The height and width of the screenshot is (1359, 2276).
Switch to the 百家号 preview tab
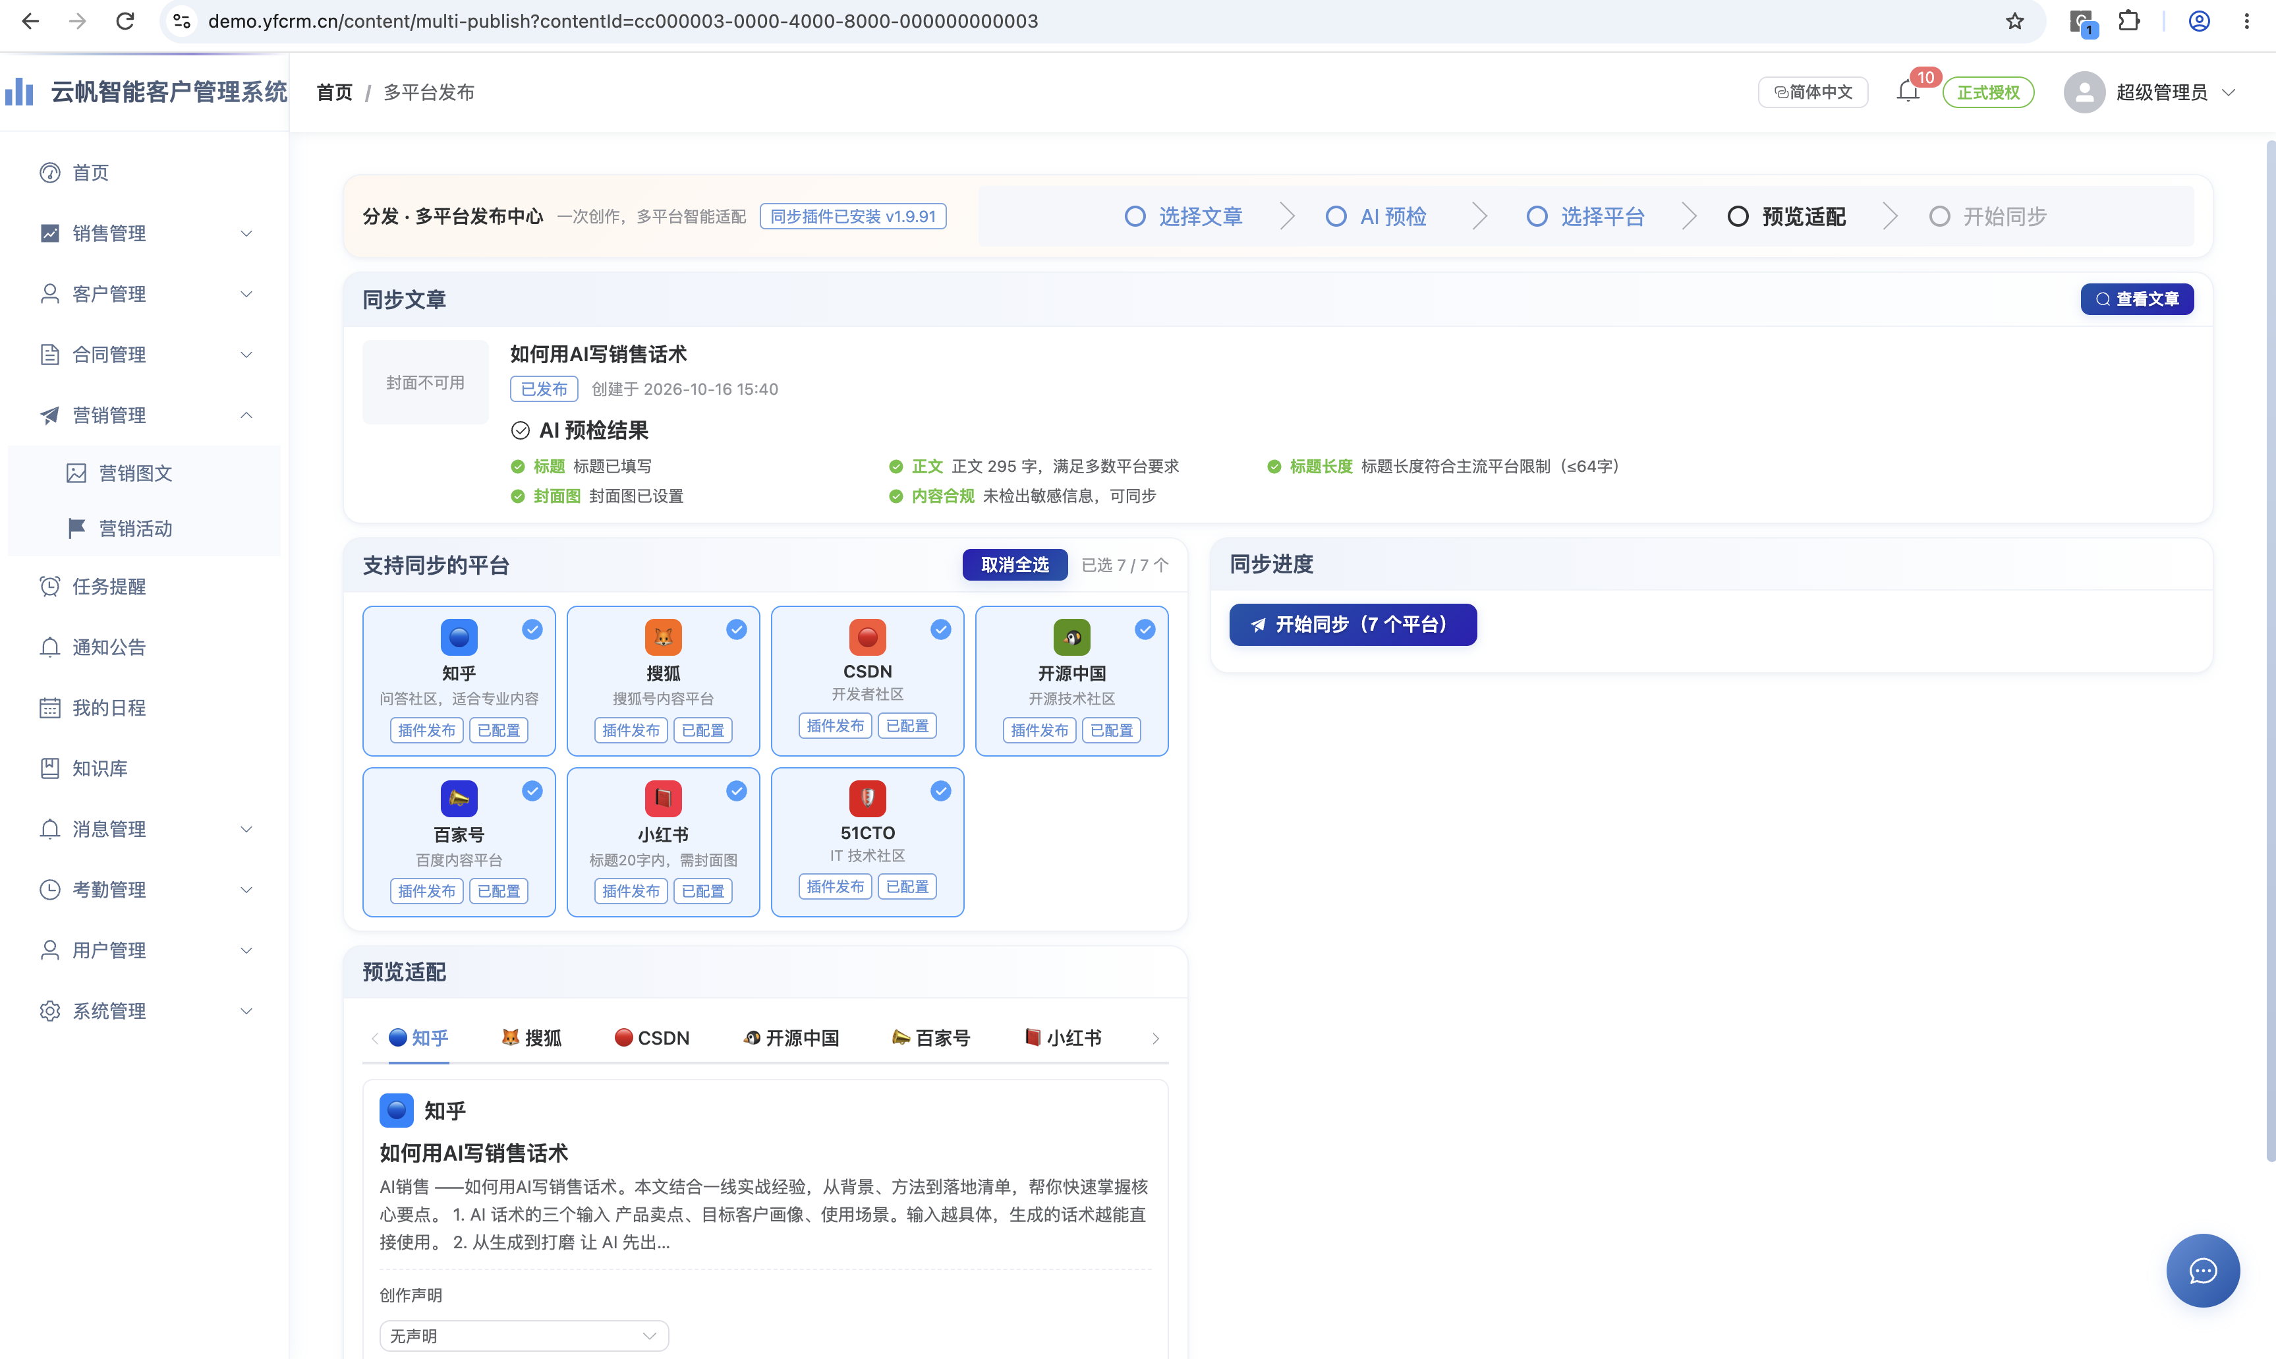(x=930, y=1037)
